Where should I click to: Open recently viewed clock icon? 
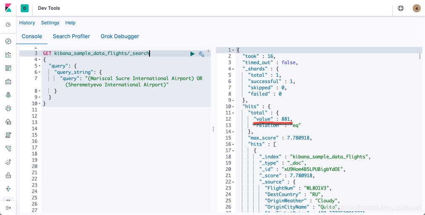8,25
